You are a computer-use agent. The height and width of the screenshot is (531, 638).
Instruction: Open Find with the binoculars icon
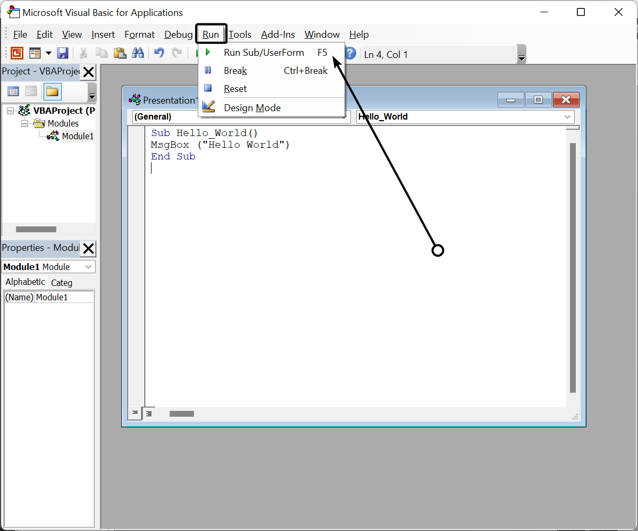pyautogui.click(x=138, y=53)
